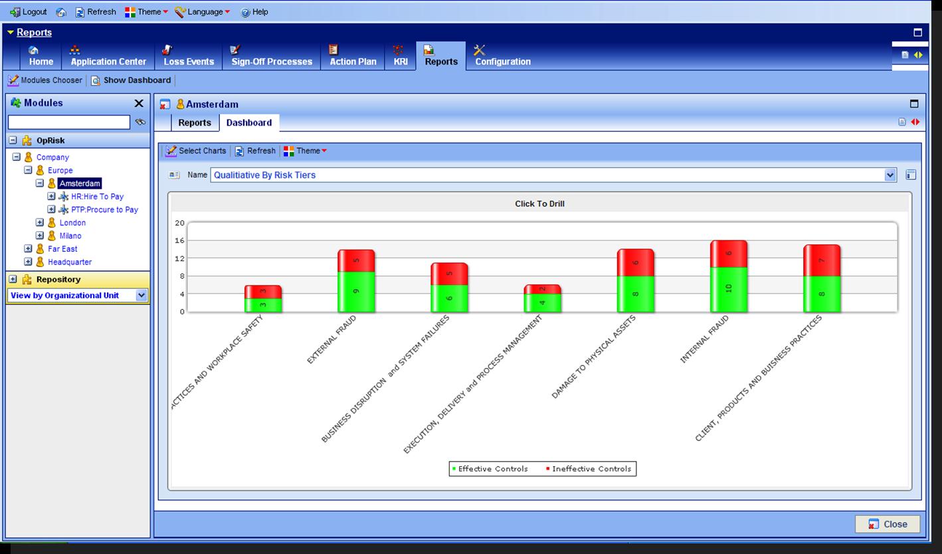Switch to the Reports sub-tab
The height and width of the screenshot is (554, 942).
195,123
